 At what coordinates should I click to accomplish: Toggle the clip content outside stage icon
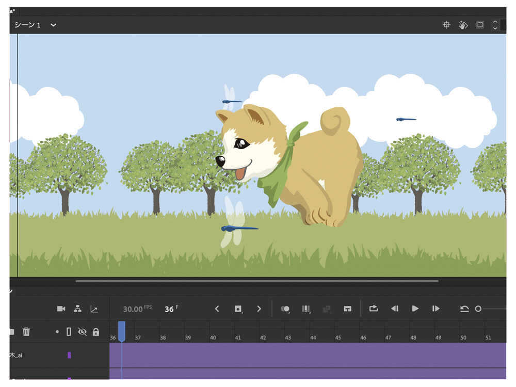tap(480, 25)
